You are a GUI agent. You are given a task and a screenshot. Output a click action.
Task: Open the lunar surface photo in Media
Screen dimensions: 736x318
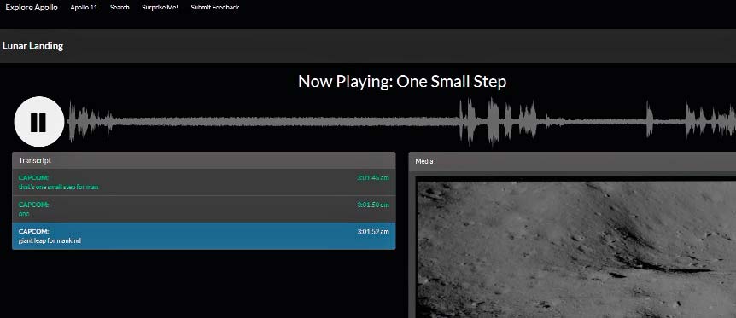[576, 250]
